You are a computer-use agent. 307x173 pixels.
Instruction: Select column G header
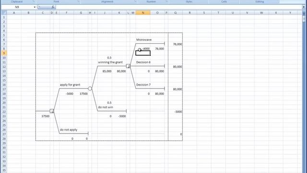coord(81,13)
